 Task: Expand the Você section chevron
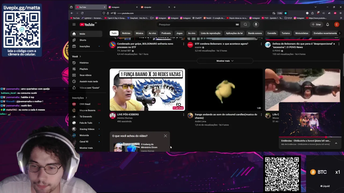coord(80,57)
